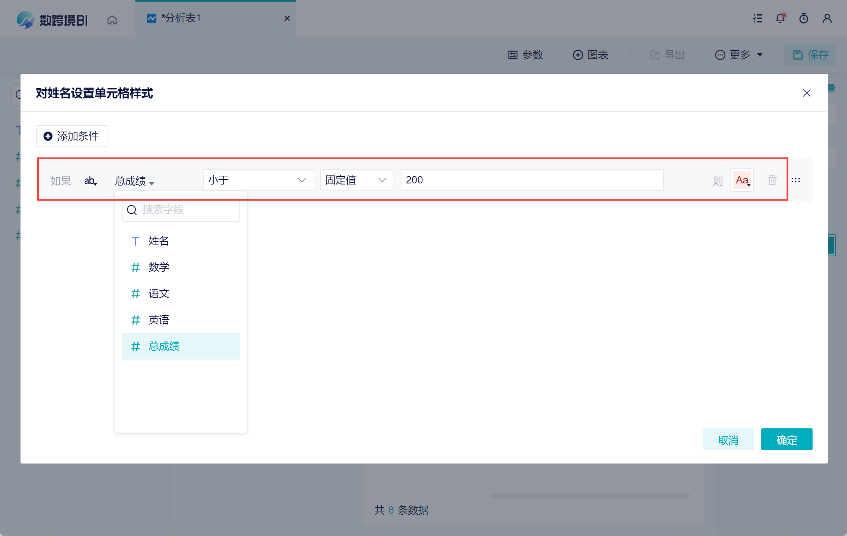Screen dimensions: 847x536
Task: Click the 添加条件 button
Action: point(72,136)
